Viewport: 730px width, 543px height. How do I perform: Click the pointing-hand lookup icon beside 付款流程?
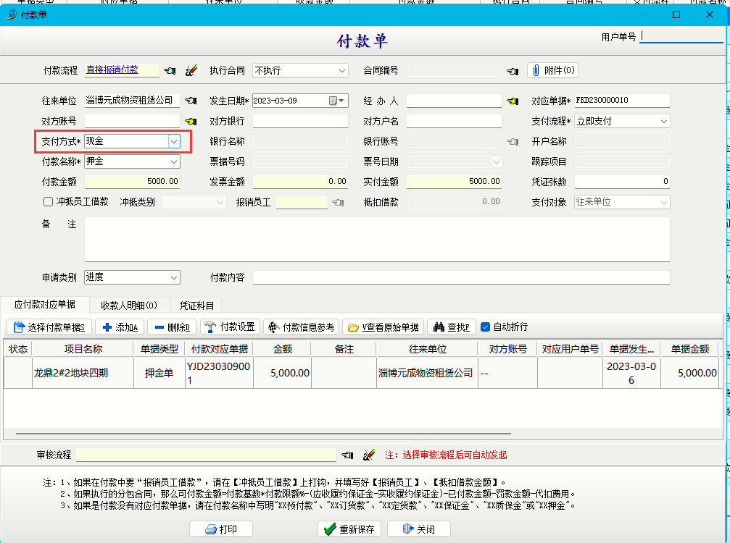point(170,70)
